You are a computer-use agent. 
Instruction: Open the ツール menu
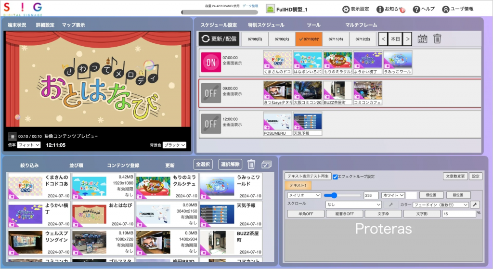tap(314, 25)
